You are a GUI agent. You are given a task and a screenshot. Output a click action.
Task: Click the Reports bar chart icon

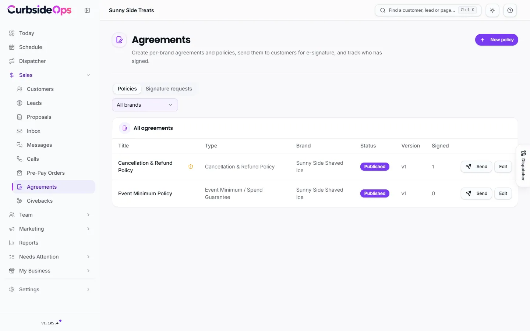tap(12, 243)
